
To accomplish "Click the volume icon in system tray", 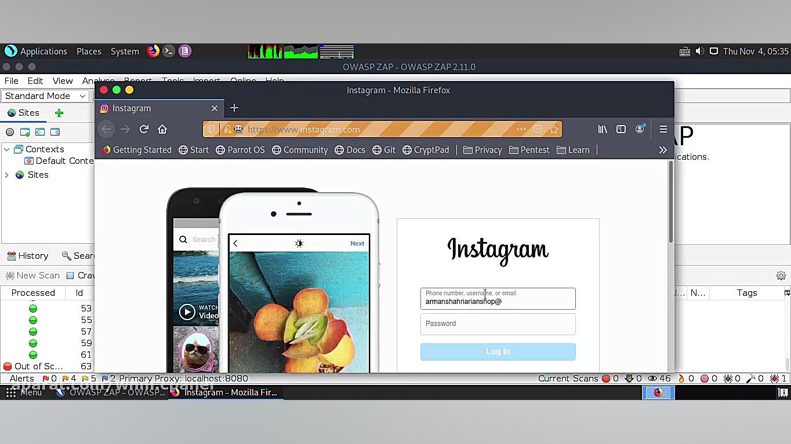I will pos(699,51).
